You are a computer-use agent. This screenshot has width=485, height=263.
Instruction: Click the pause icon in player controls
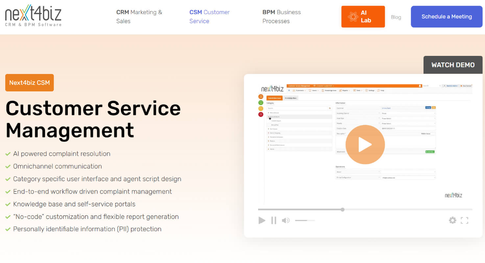click(274, 220)
